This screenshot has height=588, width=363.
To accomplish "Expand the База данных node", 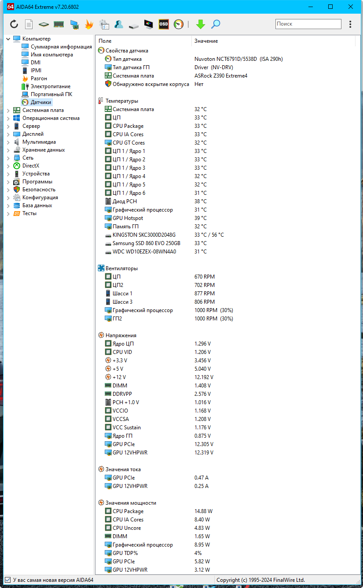I will [8, 205].
